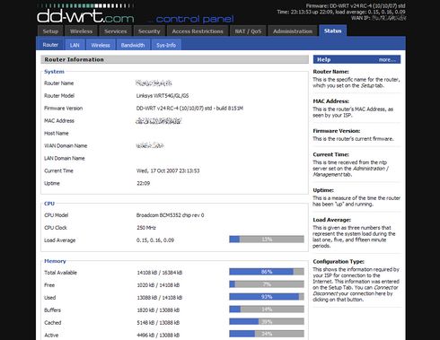Click the Load Average help heading
The width and height of the screenshot is (440, 340).
(332, 220)
